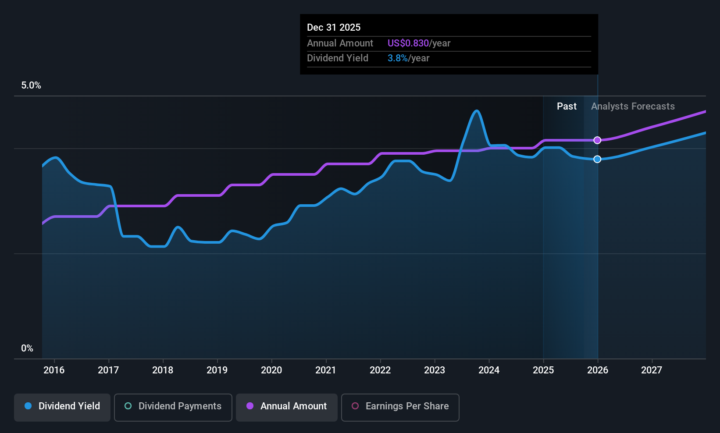Click the 5.0% y-axis label
The width and height of the screenshot is (720, 433).
[31, 85]
